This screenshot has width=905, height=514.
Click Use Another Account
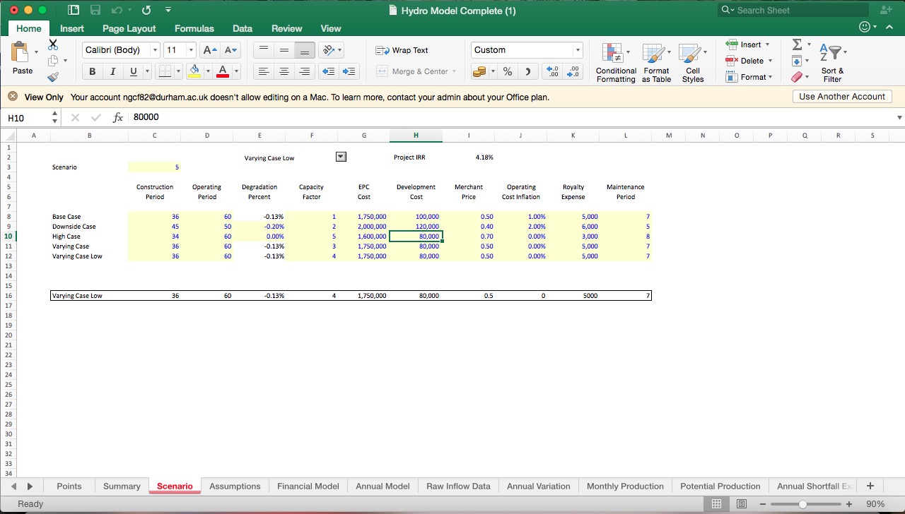(841, 96)
